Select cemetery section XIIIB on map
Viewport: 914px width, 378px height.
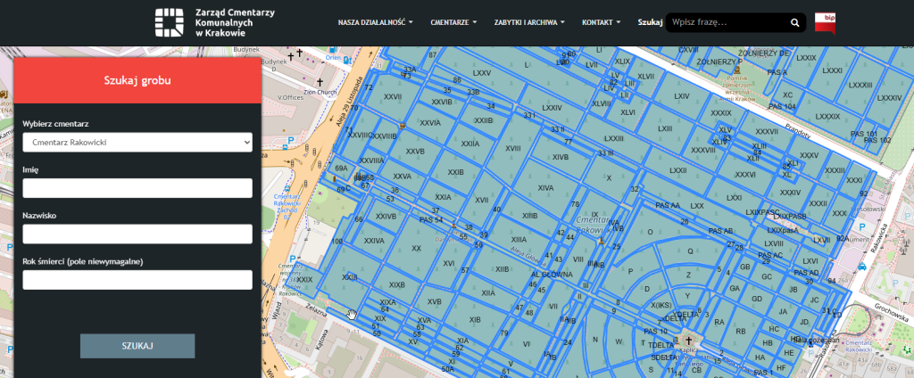530,216
